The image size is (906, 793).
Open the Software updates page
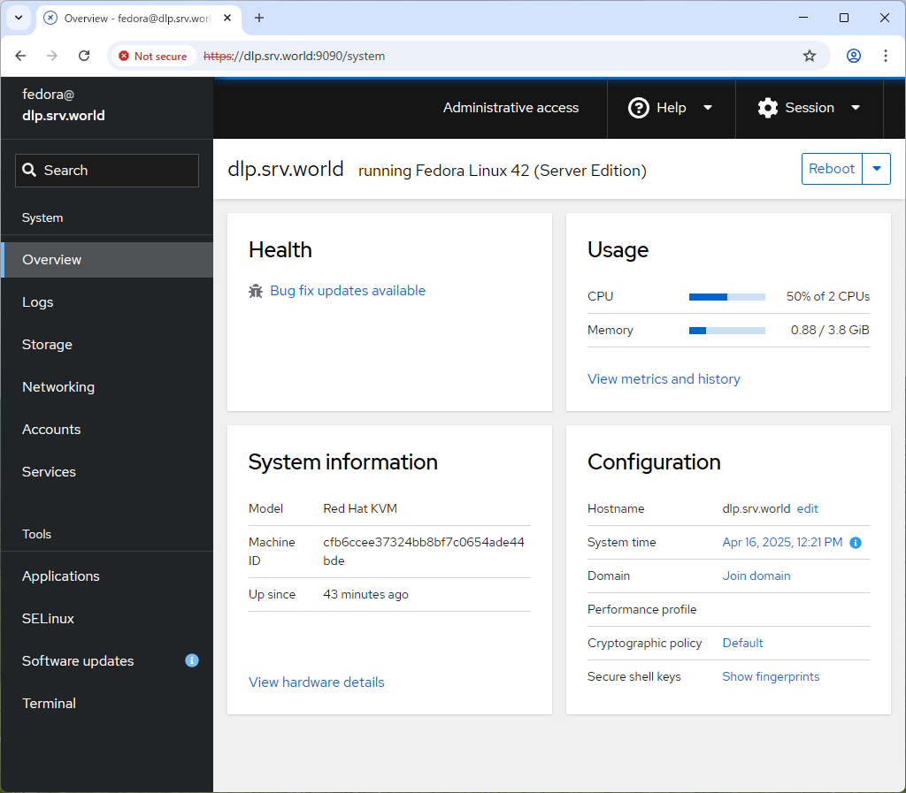[x=107, y=661]
